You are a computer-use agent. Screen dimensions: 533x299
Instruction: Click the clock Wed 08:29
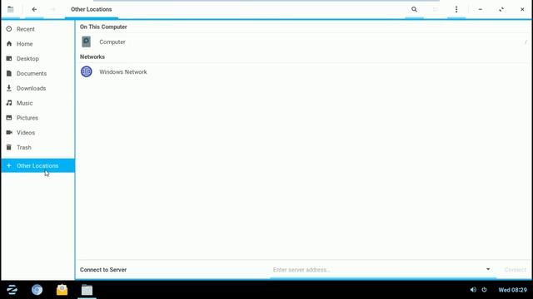(x=513, y=290)
